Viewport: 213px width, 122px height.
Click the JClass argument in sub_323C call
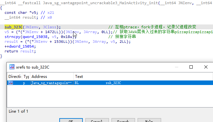49,27
